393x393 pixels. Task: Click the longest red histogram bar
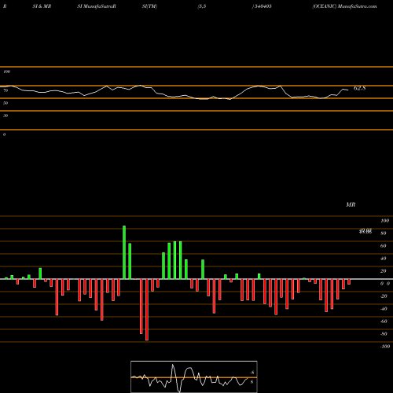pos(147,310)
